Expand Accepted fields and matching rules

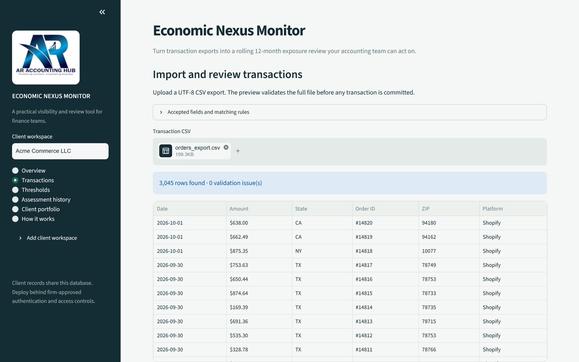(x=350, y=112)
